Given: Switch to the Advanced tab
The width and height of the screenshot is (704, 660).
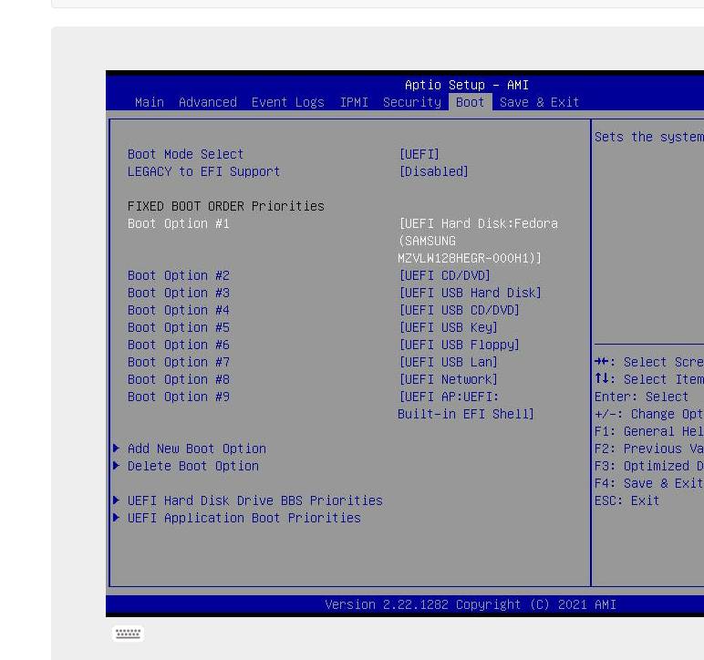Looking at the screenshot, I should click(x=208, y=102).
